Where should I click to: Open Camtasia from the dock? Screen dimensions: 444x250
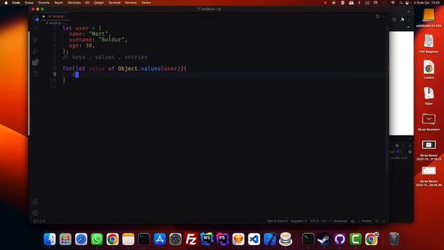pos(355,239)
